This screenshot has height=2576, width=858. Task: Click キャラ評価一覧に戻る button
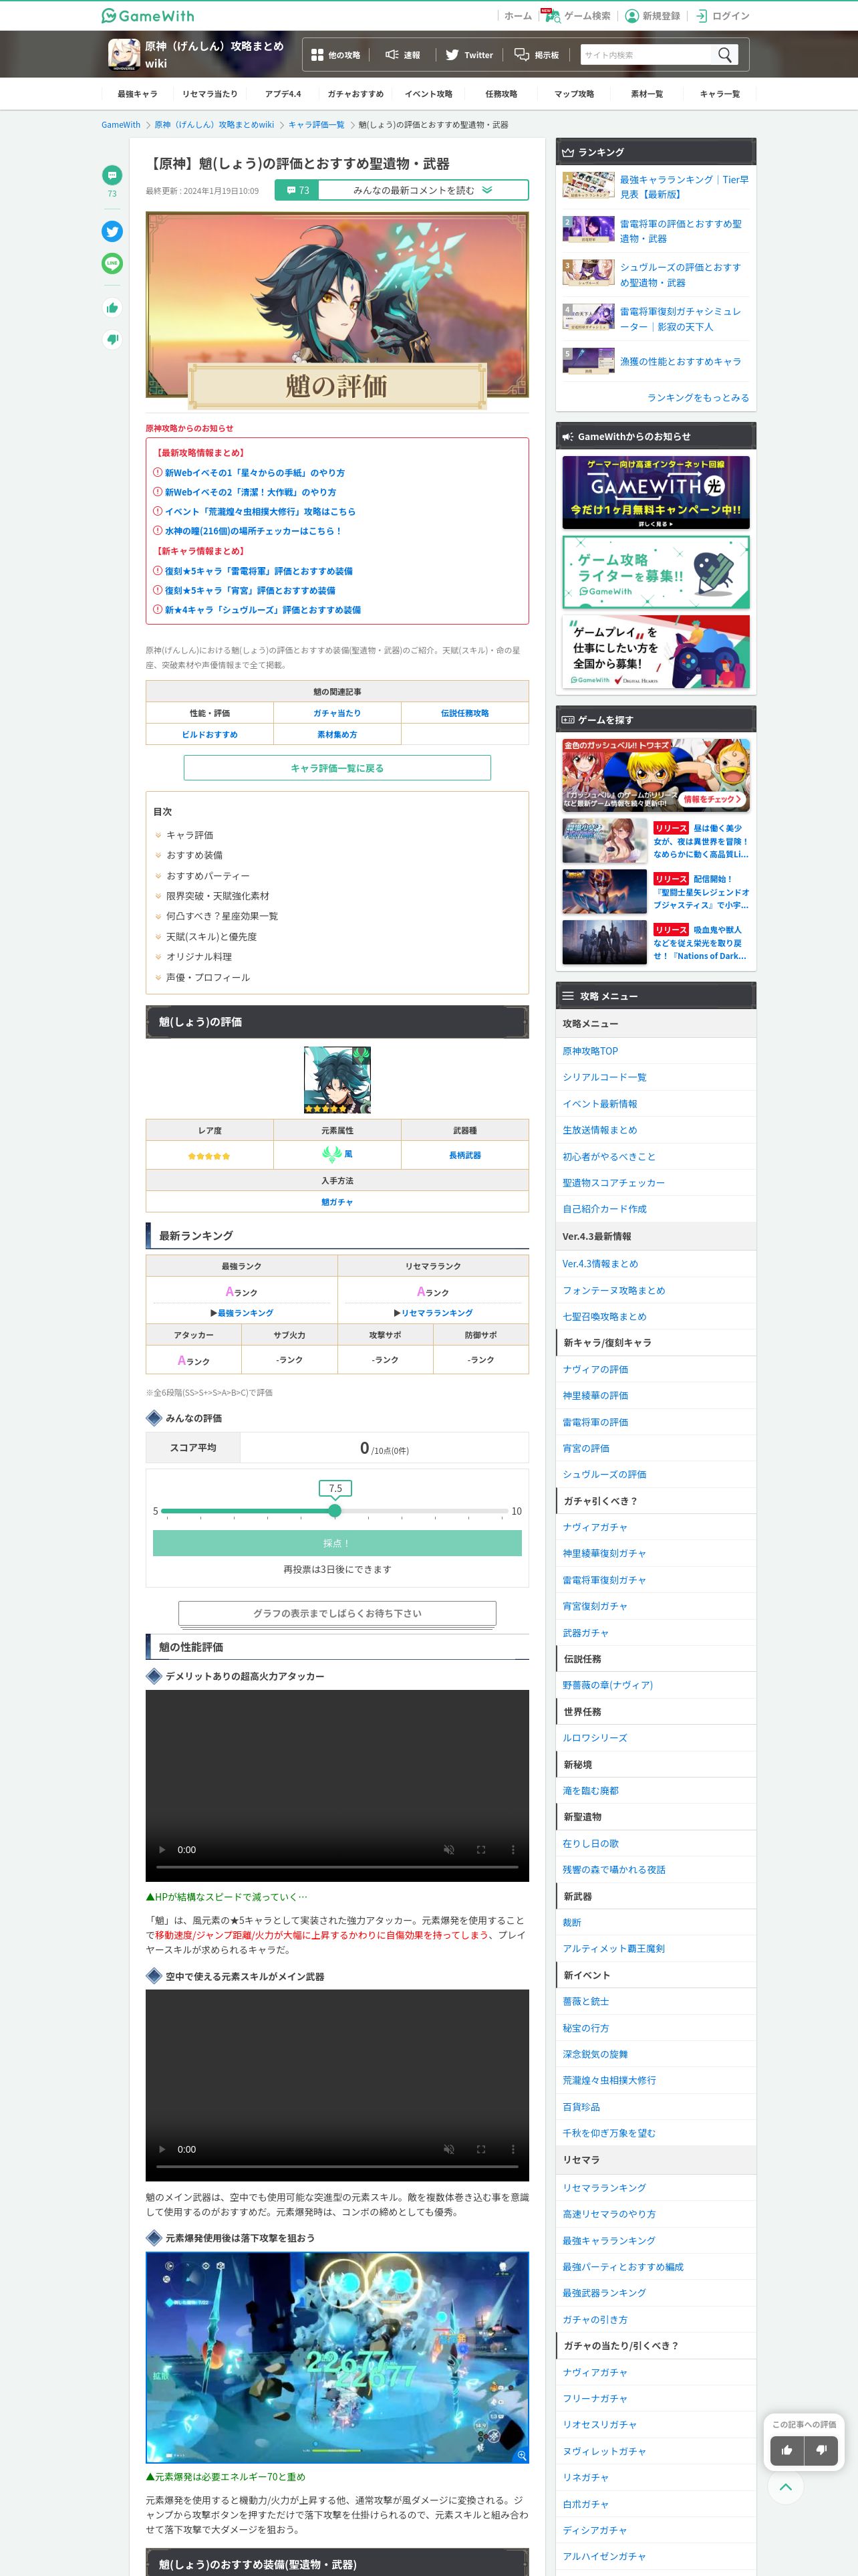click(337, 768)
